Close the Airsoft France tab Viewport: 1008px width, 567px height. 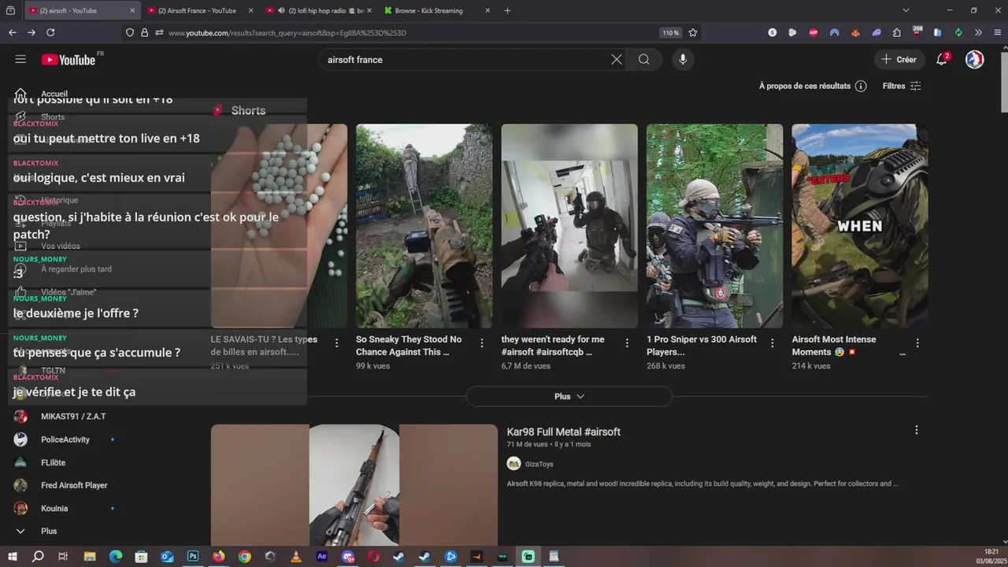coord(250,10)
